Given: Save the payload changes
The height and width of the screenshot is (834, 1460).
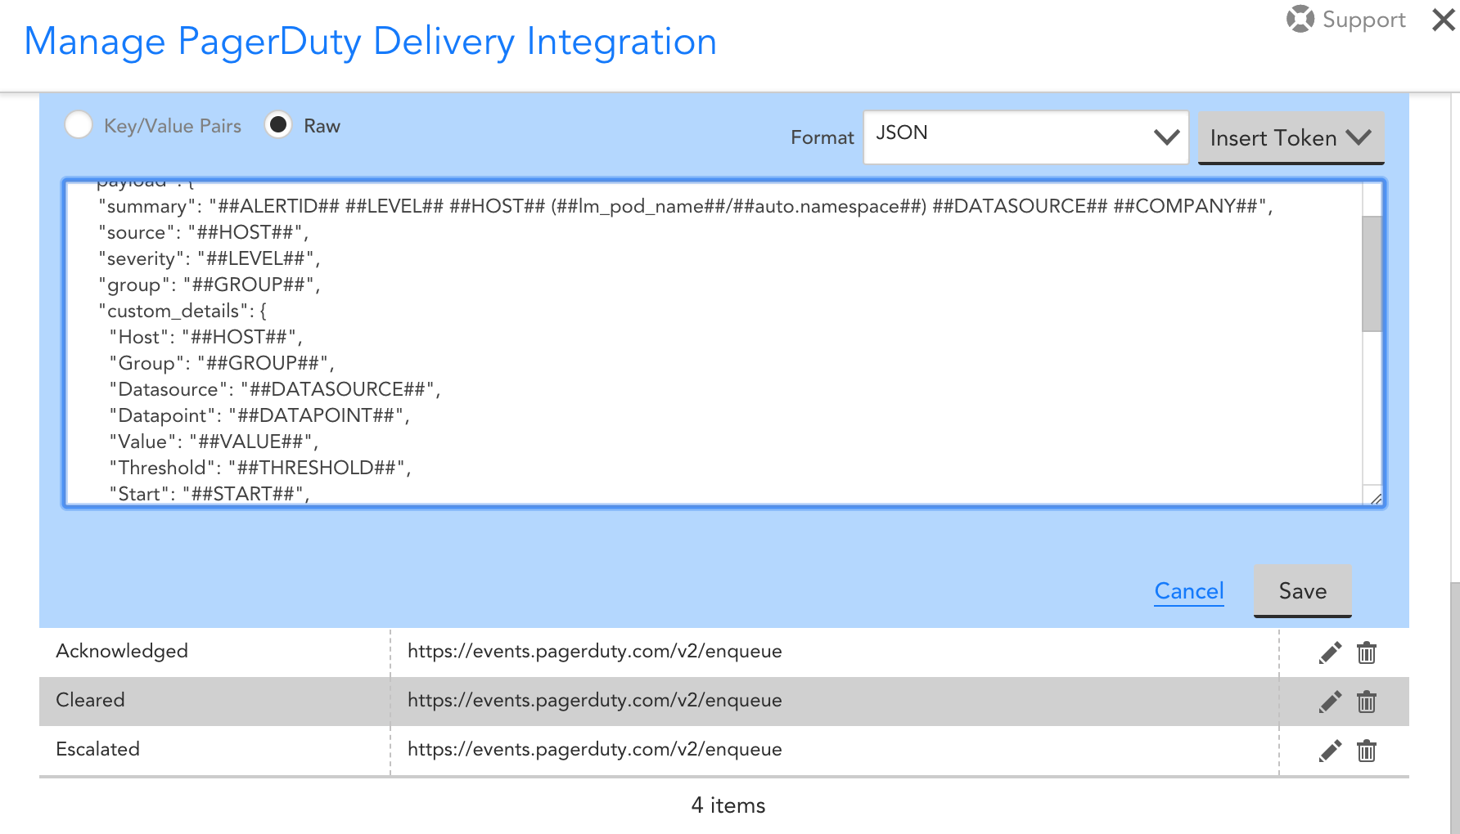Looking at the screenshot, I should point(1302,591).
